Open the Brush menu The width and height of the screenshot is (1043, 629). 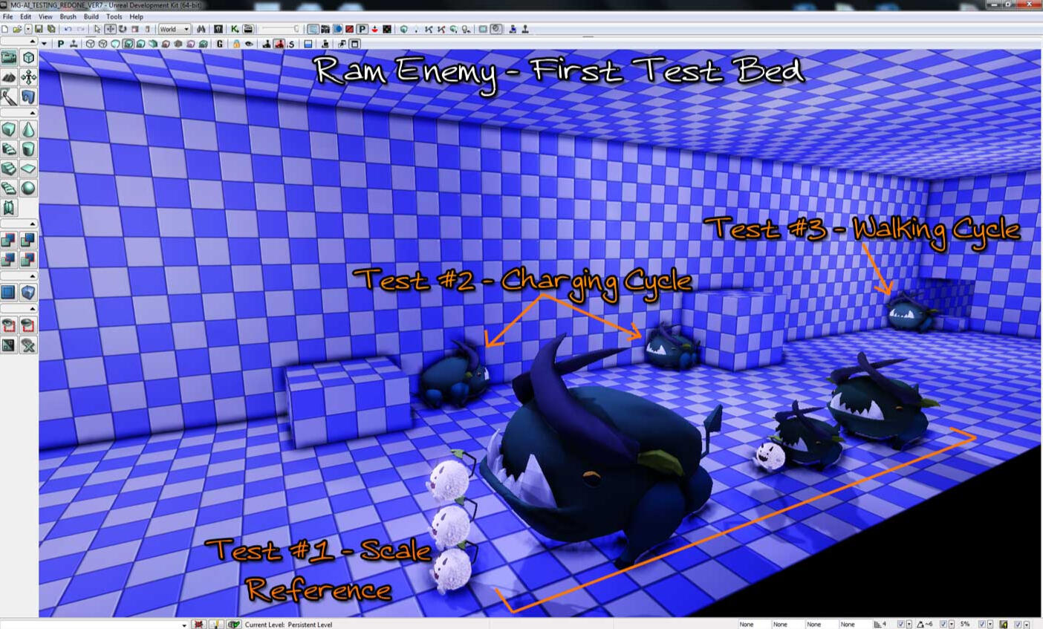68,16
